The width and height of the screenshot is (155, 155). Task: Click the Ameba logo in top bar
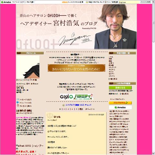coord(6,2)
